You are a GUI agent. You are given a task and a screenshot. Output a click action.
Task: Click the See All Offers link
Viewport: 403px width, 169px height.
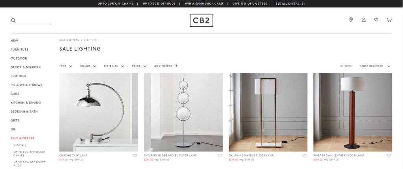coord(290,4)
